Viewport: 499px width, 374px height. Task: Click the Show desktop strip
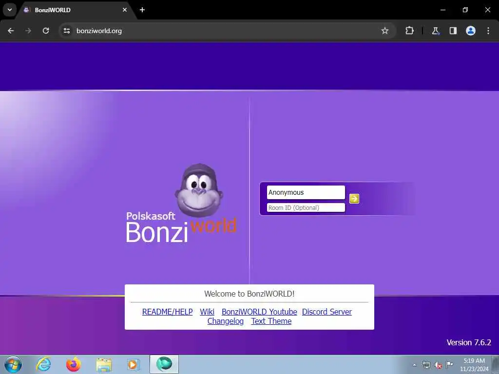496,364
